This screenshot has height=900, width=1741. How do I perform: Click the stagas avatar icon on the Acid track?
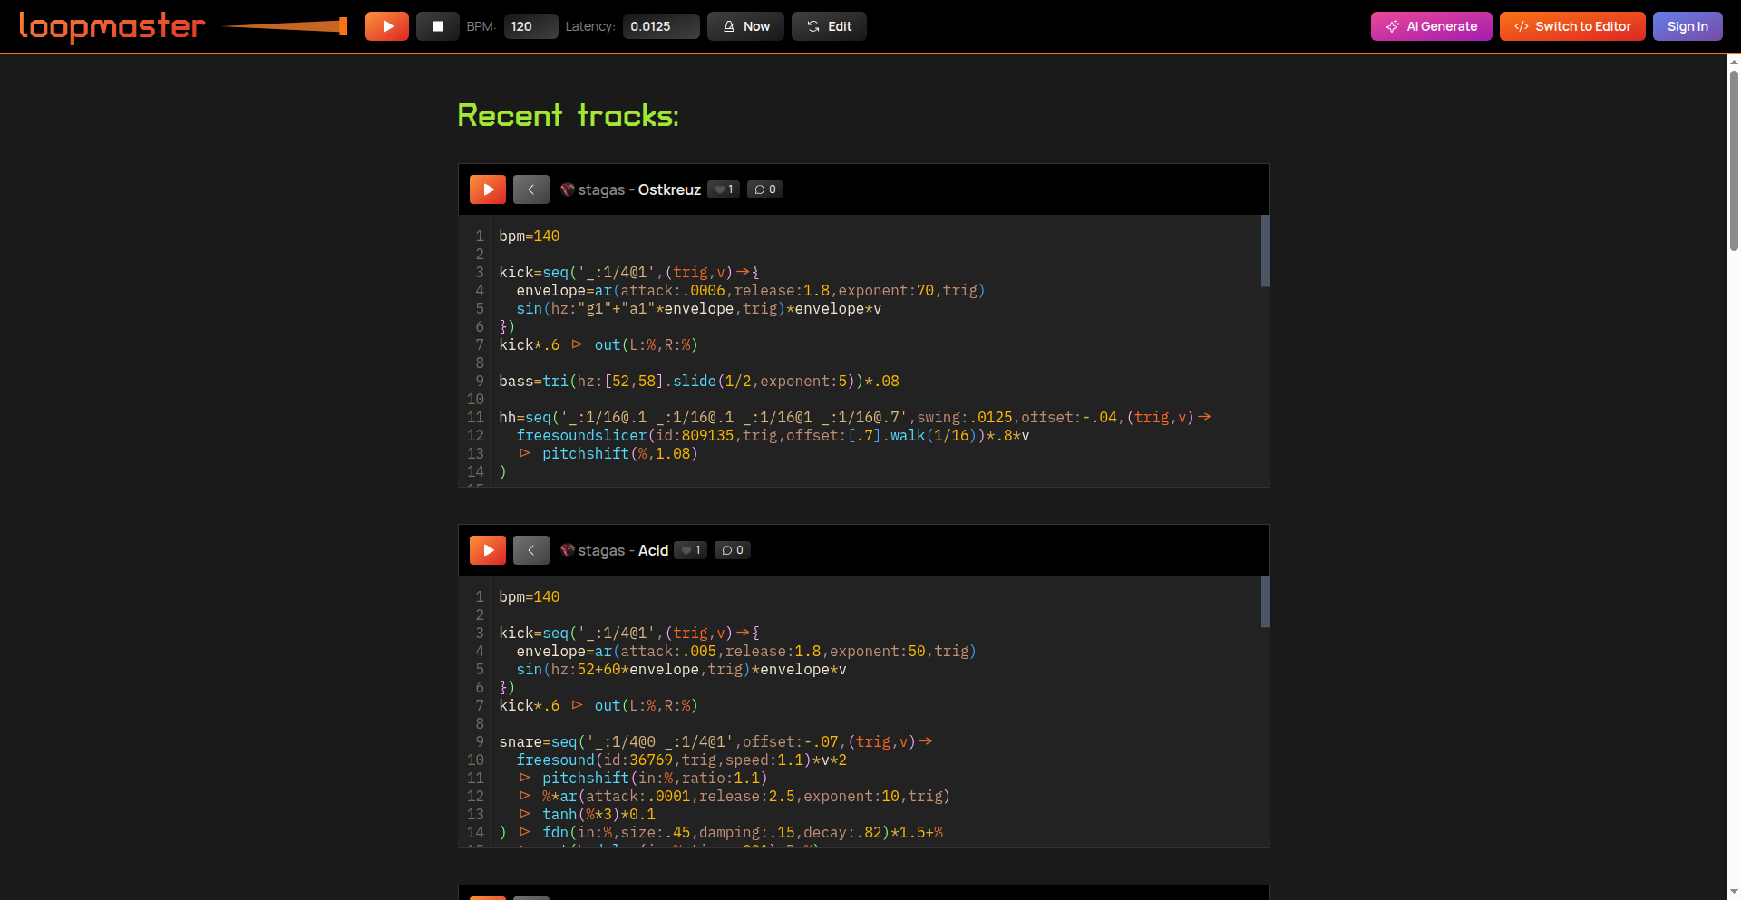click(568, 550)
